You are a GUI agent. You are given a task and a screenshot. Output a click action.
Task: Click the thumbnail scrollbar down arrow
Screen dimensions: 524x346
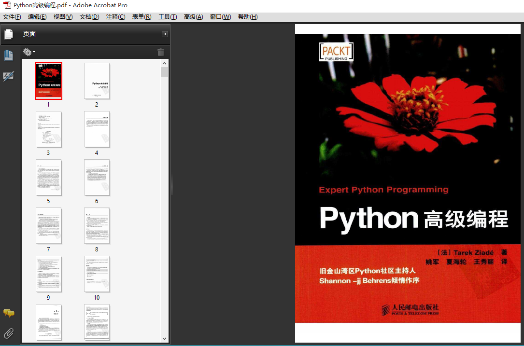tap(164, 339)
